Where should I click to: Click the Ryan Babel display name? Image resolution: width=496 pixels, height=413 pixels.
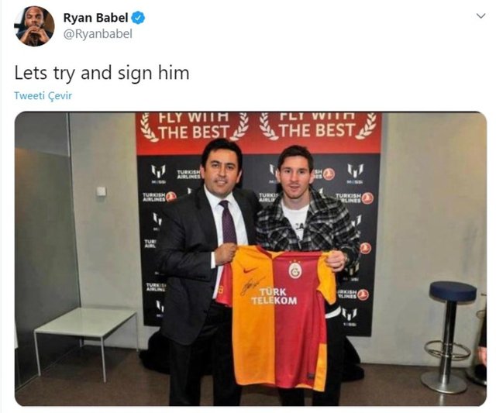[96, 18]
